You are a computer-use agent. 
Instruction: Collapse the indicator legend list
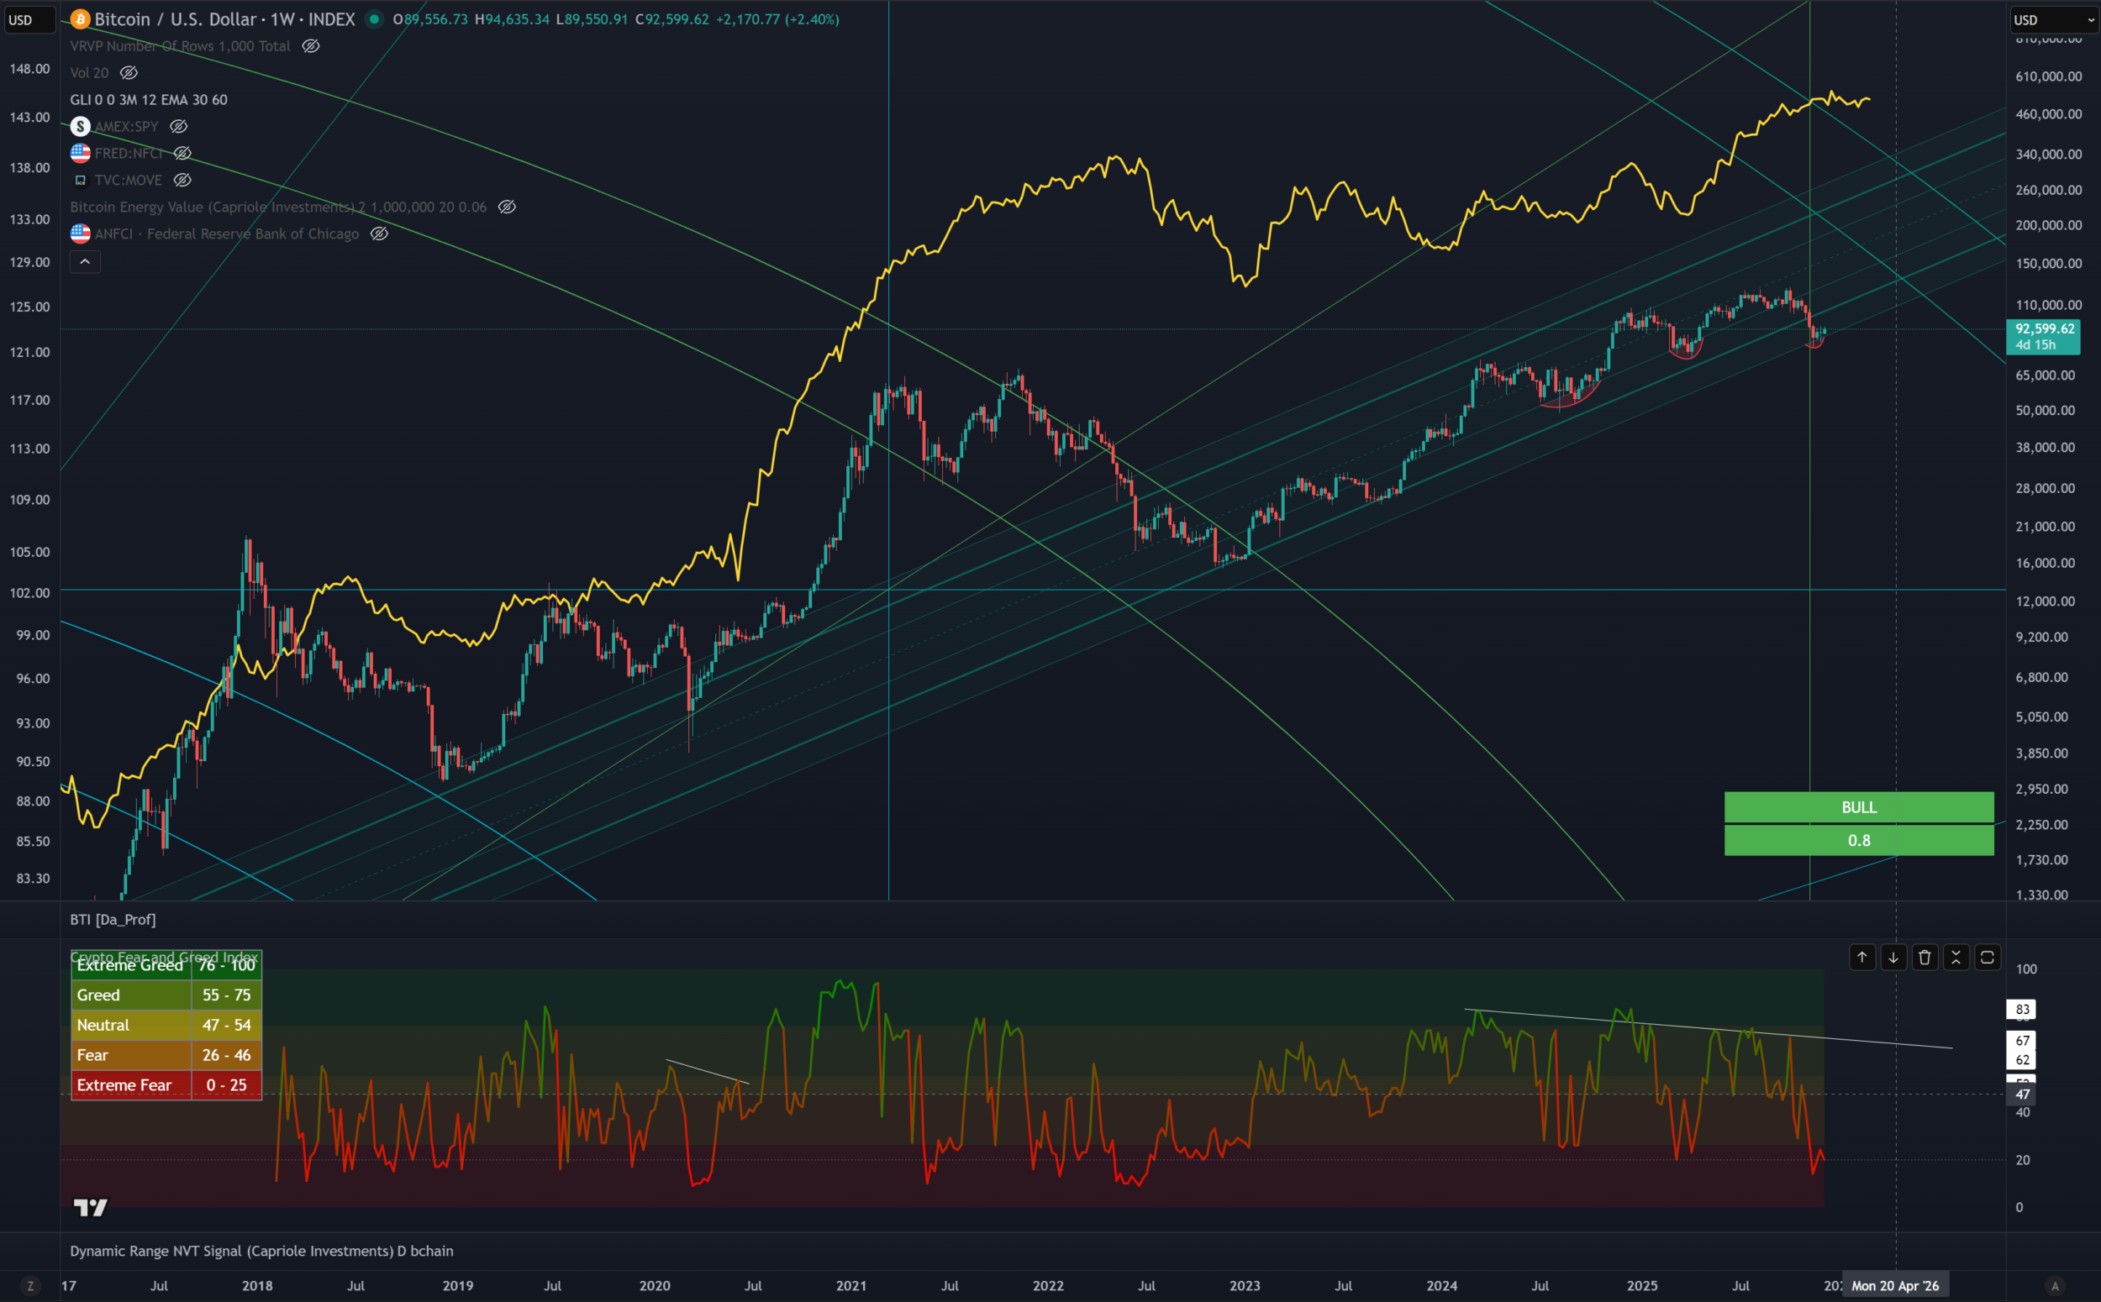coord(84,261)
